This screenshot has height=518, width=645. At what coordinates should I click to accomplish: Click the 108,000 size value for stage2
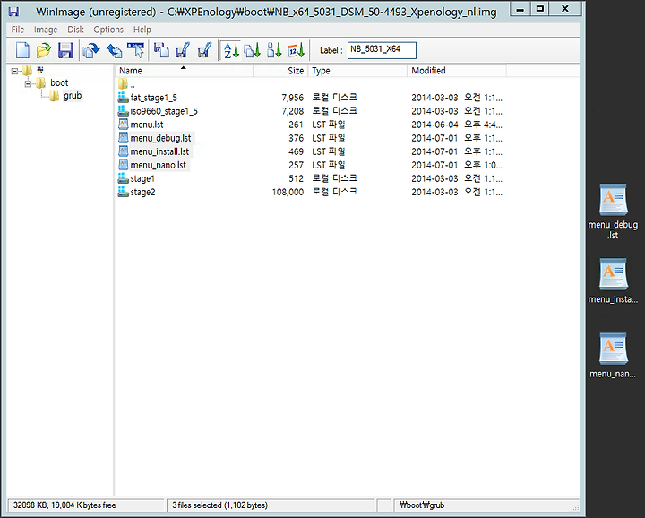click(288, 192)
